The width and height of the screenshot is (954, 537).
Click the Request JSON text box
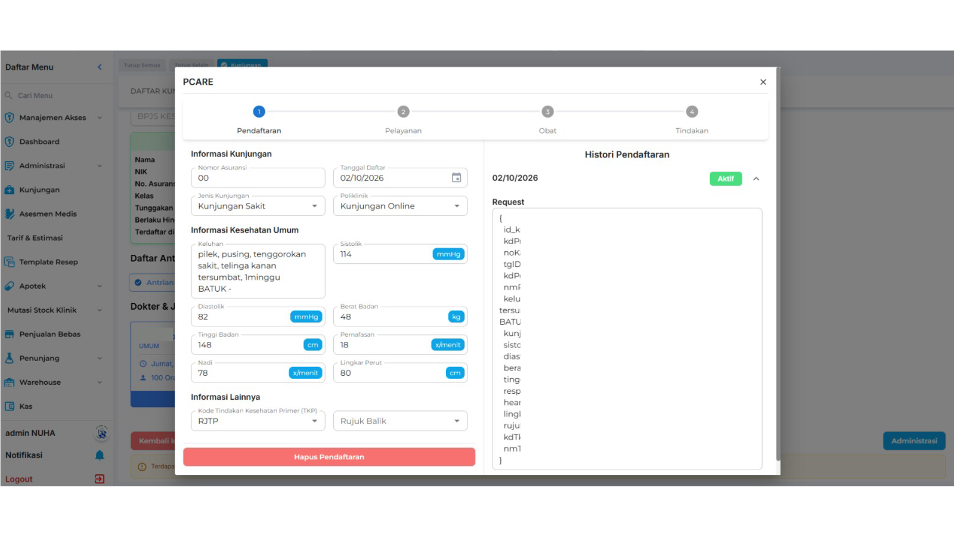(x=627, y=339)
